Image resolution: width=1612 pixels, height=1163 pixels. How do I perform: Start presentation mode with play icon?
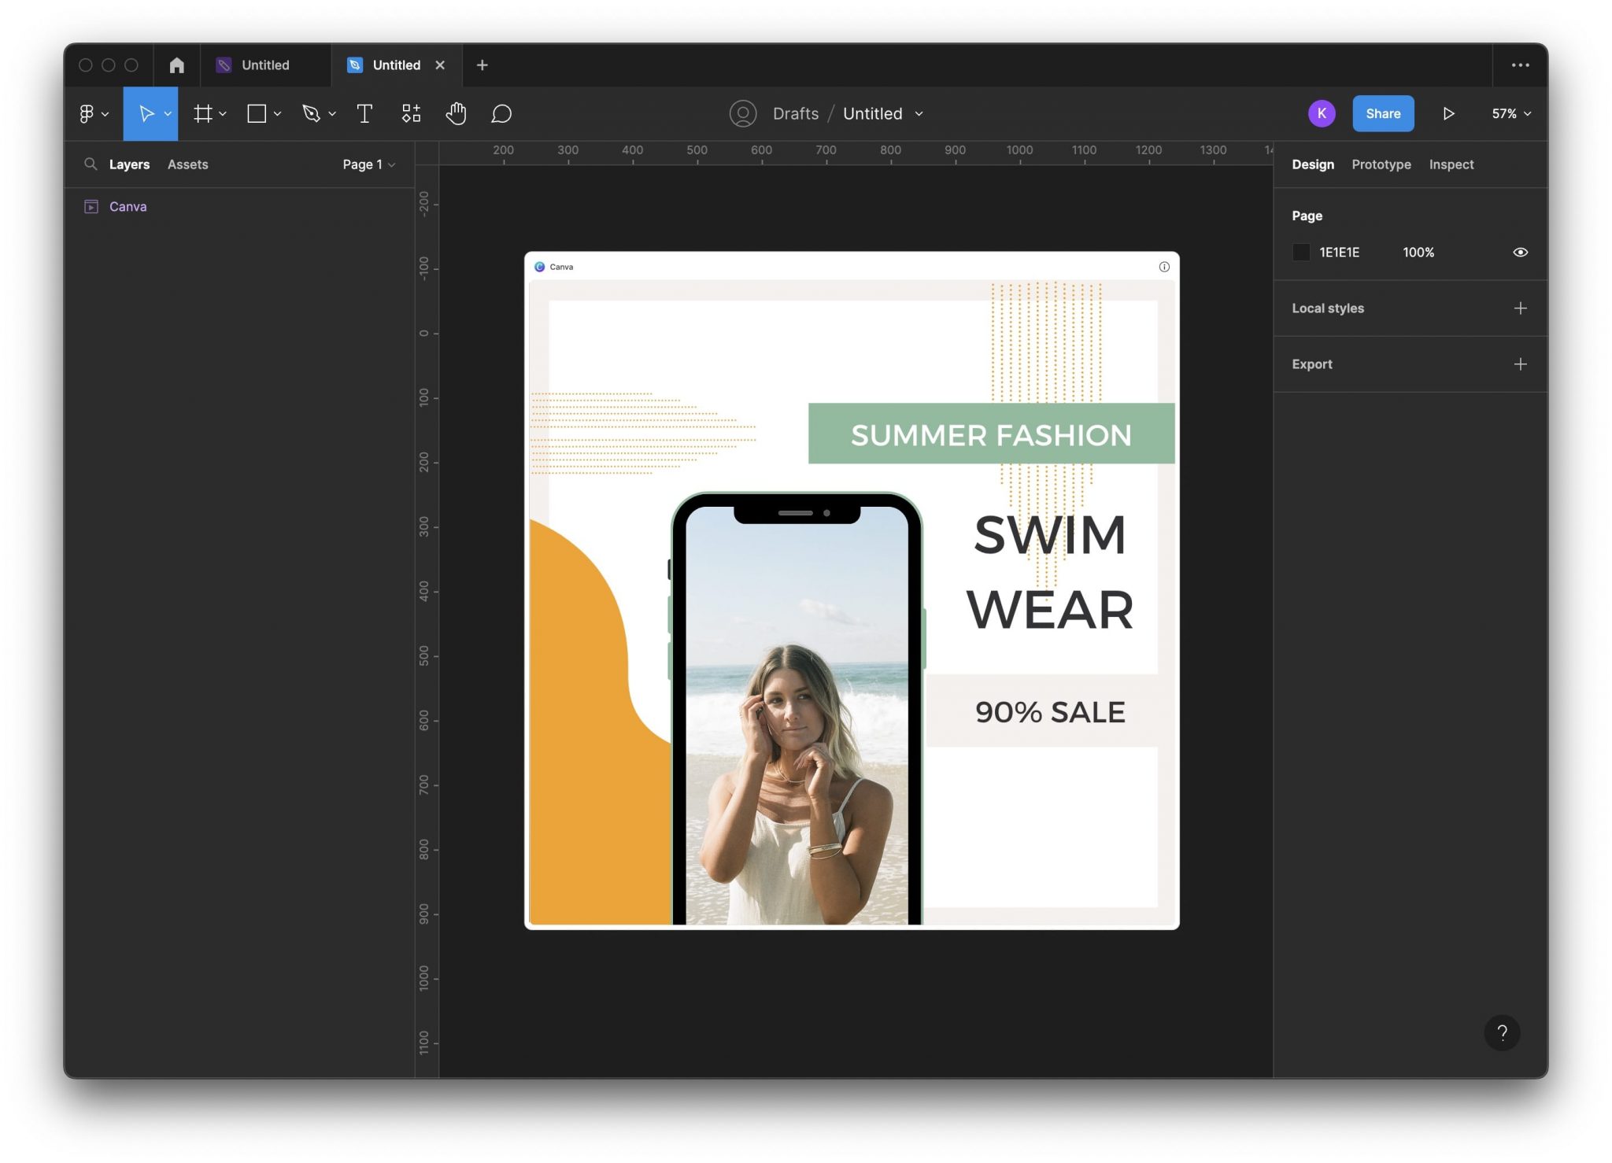[1448, 113]
